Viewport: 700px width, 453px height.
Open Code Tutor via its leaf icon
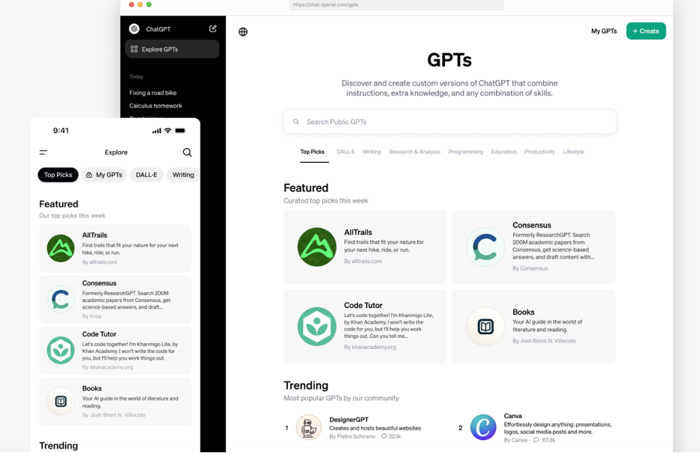(316, 326)
